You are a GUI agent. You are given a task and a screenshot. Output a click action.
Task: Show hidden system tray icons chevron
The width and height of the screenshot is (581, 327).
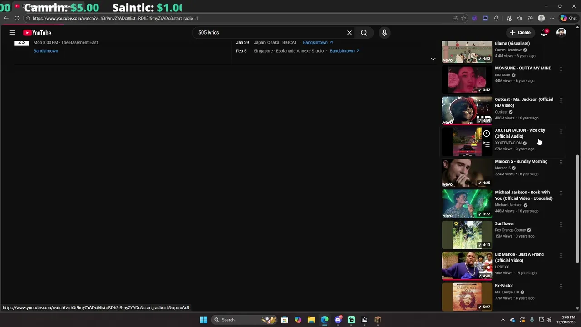pyautogui.click(x=502, y=320)
